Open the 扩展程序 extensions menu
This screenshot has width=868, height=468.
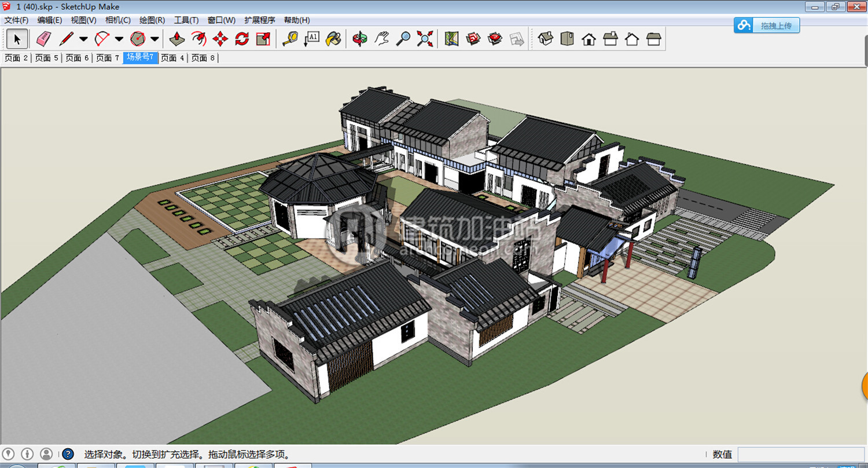tap(260, 20)
